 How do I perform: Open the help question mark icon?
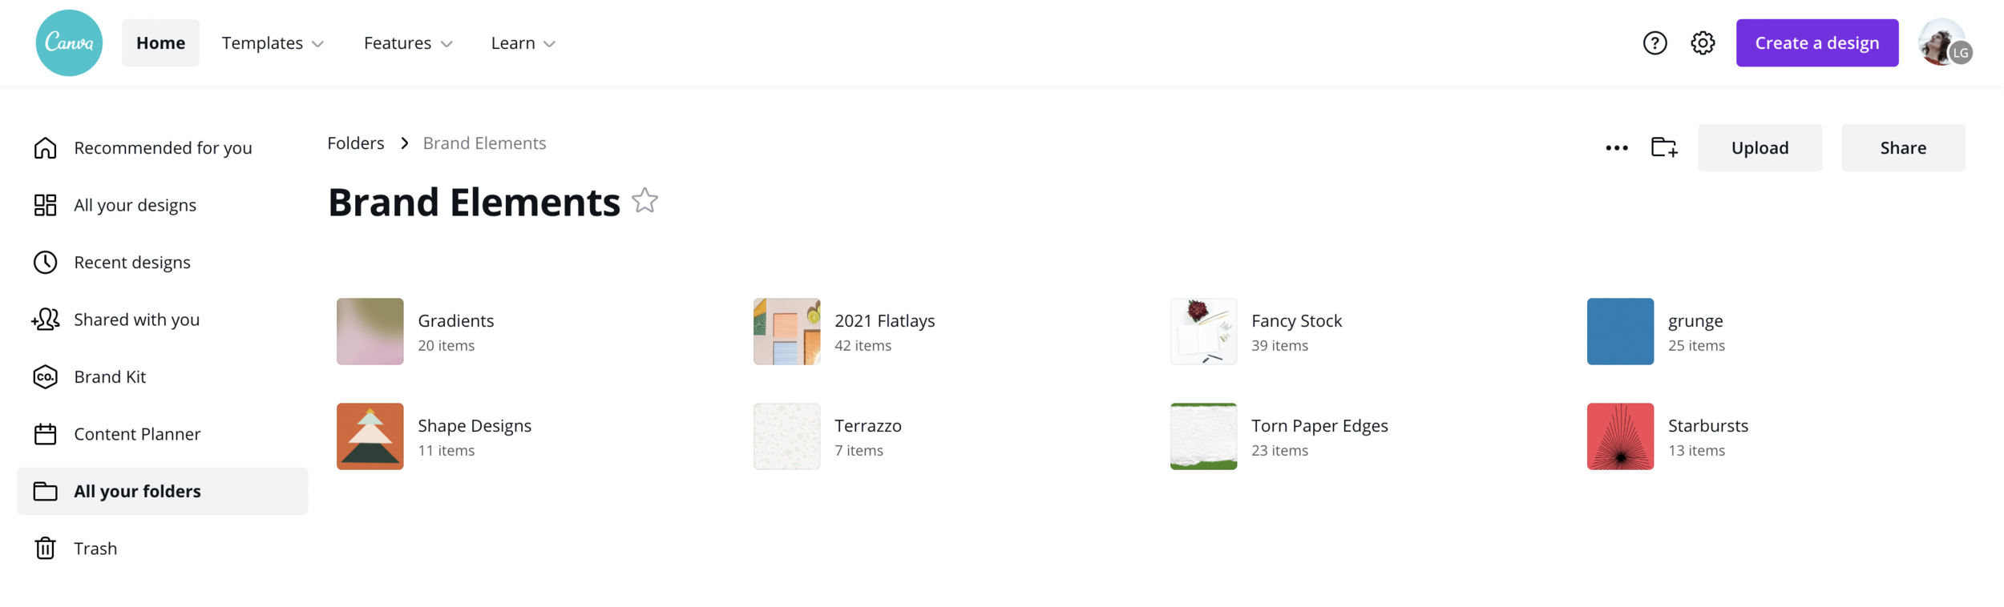1655,43
